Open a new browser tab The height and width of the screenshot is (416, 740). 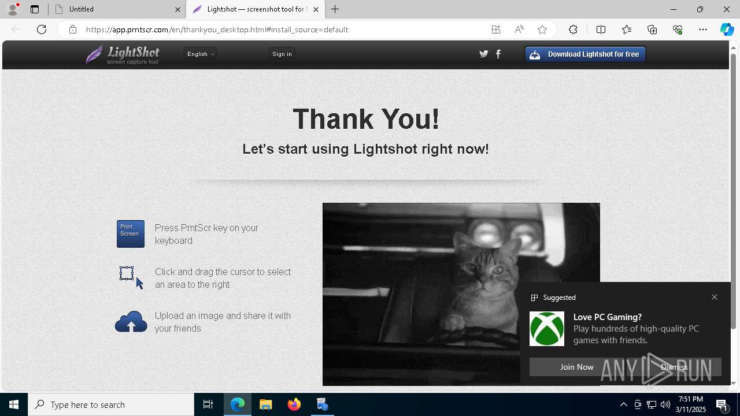tap(335, 9)
